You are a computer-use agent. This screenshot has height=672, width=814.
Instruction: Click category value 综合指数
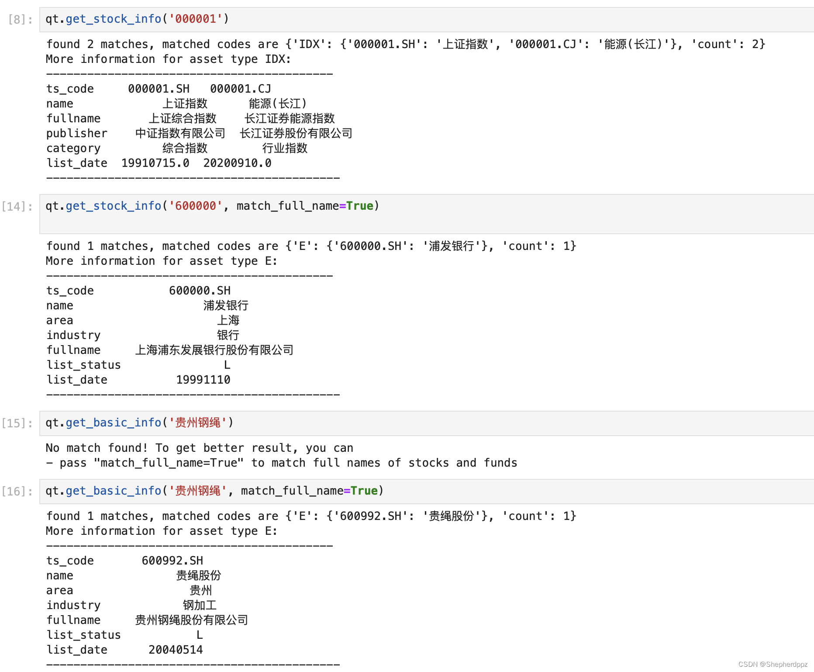click(x=185, y=149)
